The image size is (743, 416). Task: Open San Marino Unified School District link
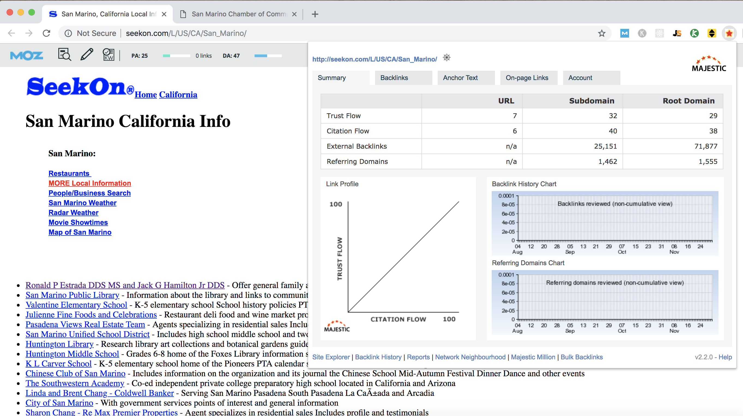(x=88, y=334)
